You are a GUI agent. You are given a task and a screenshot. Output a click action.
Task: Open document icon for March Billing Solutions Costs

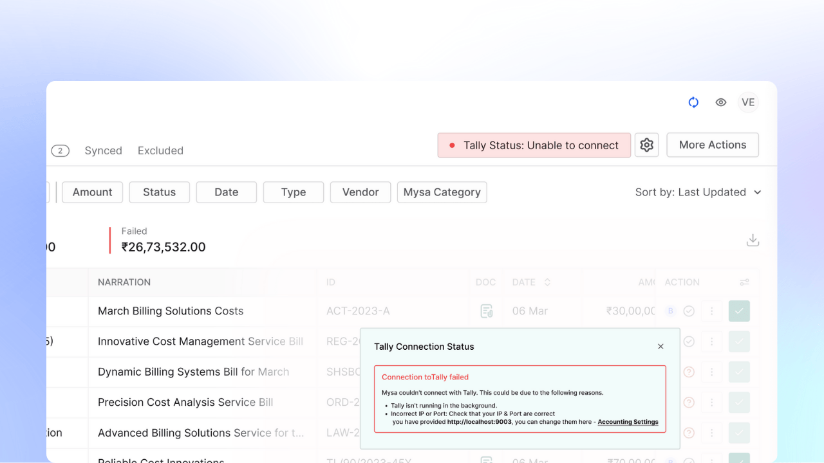tap(487, 311)
